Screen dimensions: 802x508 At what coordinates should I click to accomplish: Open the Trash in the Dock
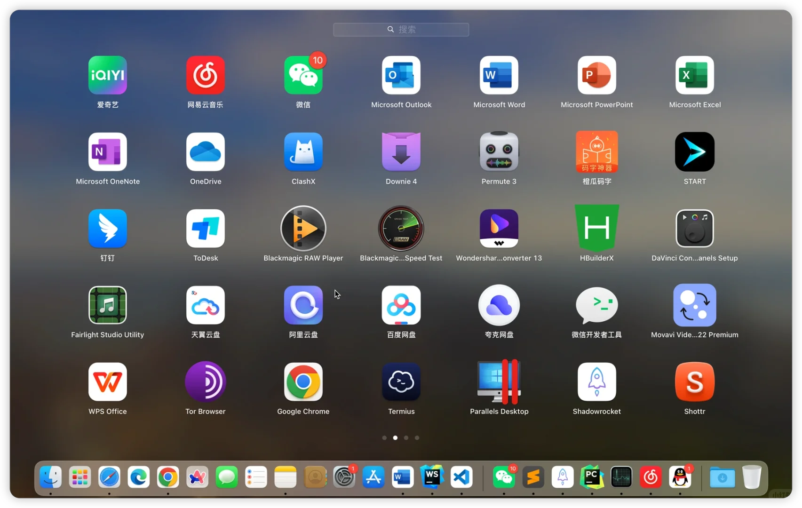pos(752,477)
